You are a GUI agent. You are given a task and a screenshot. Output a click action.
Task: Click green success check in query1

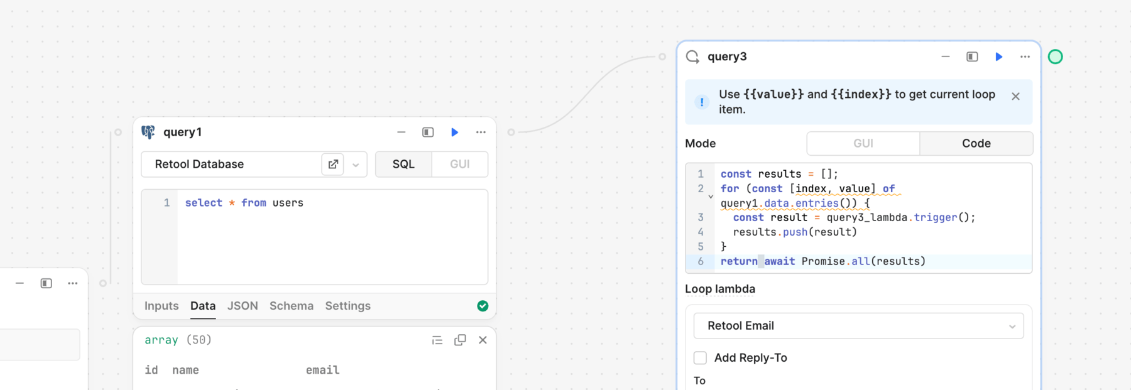click(x=483, y=306)
